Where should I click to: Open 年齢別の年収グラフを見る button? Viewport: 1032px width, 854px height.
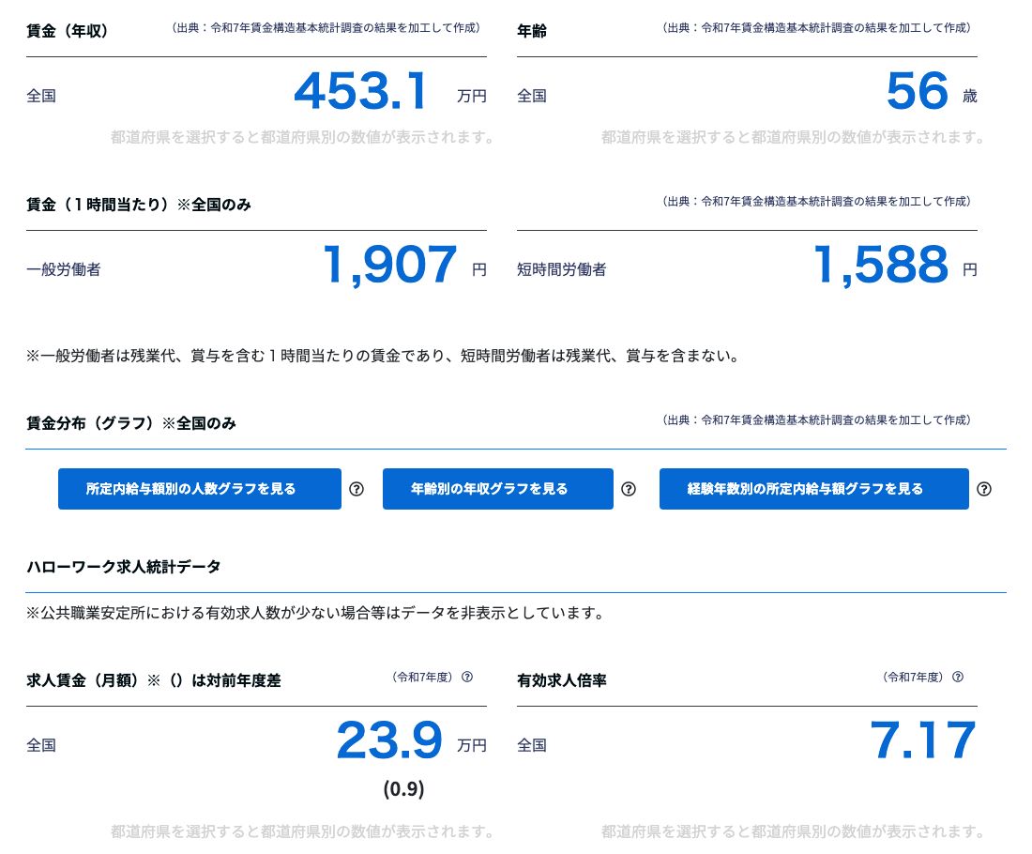pyautogui.click(x=497, y=489)
